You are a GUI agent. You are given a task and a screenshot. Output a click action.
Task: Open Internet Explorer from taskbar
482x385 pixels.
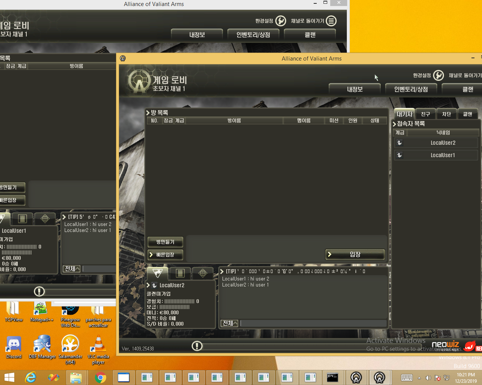[30, 377]
